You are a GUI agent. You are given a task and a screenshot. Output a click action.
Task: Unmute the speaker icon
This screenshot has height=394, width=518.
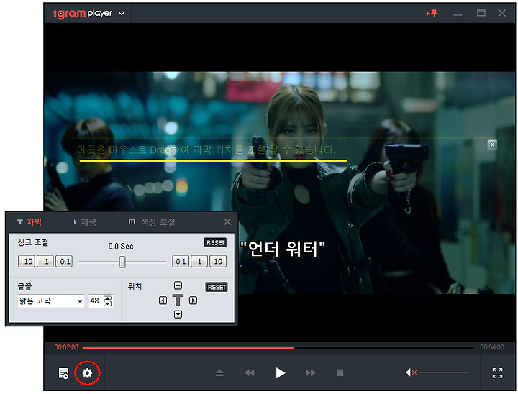411,372
